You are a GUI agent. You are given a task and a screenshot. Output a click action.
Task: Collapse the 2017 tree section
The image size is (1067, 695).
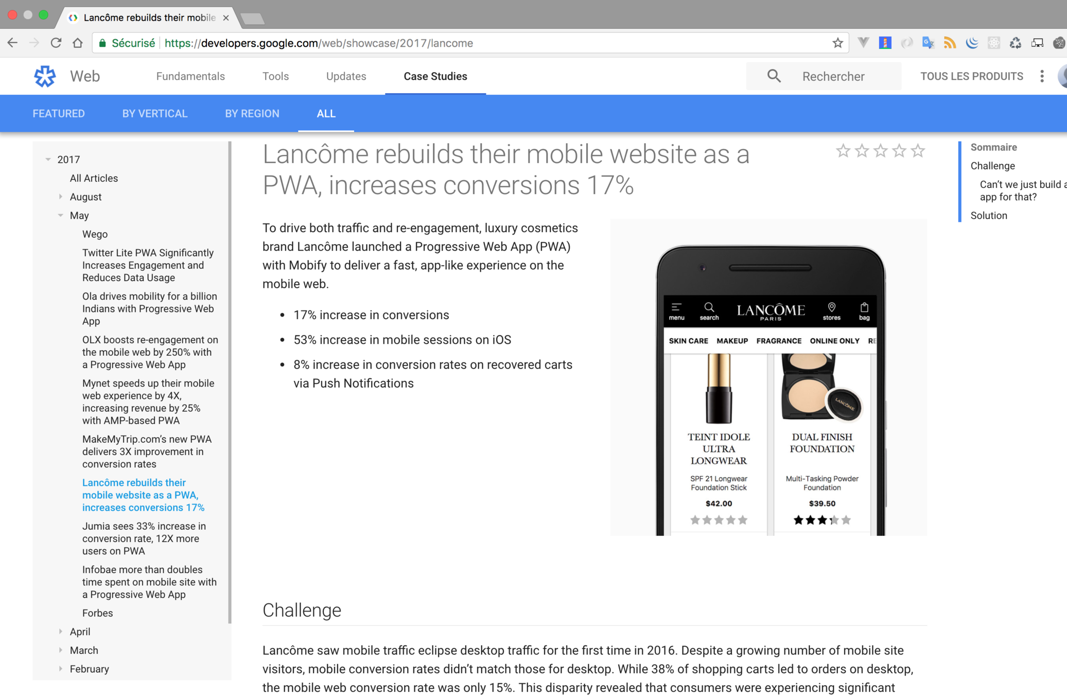(48, 160)
